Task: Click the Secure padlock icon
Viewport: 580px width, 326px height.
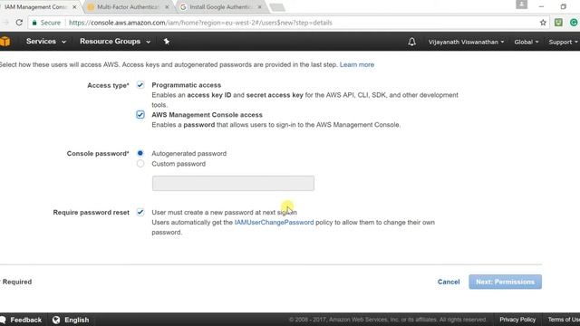Action: click(x=34, y=23)
